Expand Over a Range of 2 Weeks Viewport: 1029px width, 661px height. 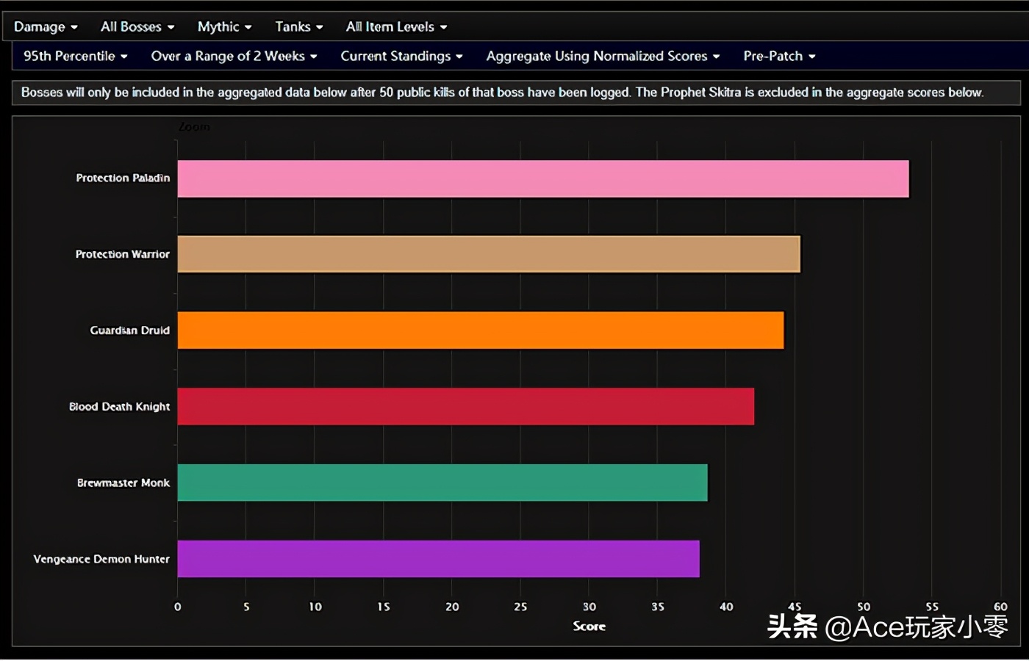(x=234, y=57)
